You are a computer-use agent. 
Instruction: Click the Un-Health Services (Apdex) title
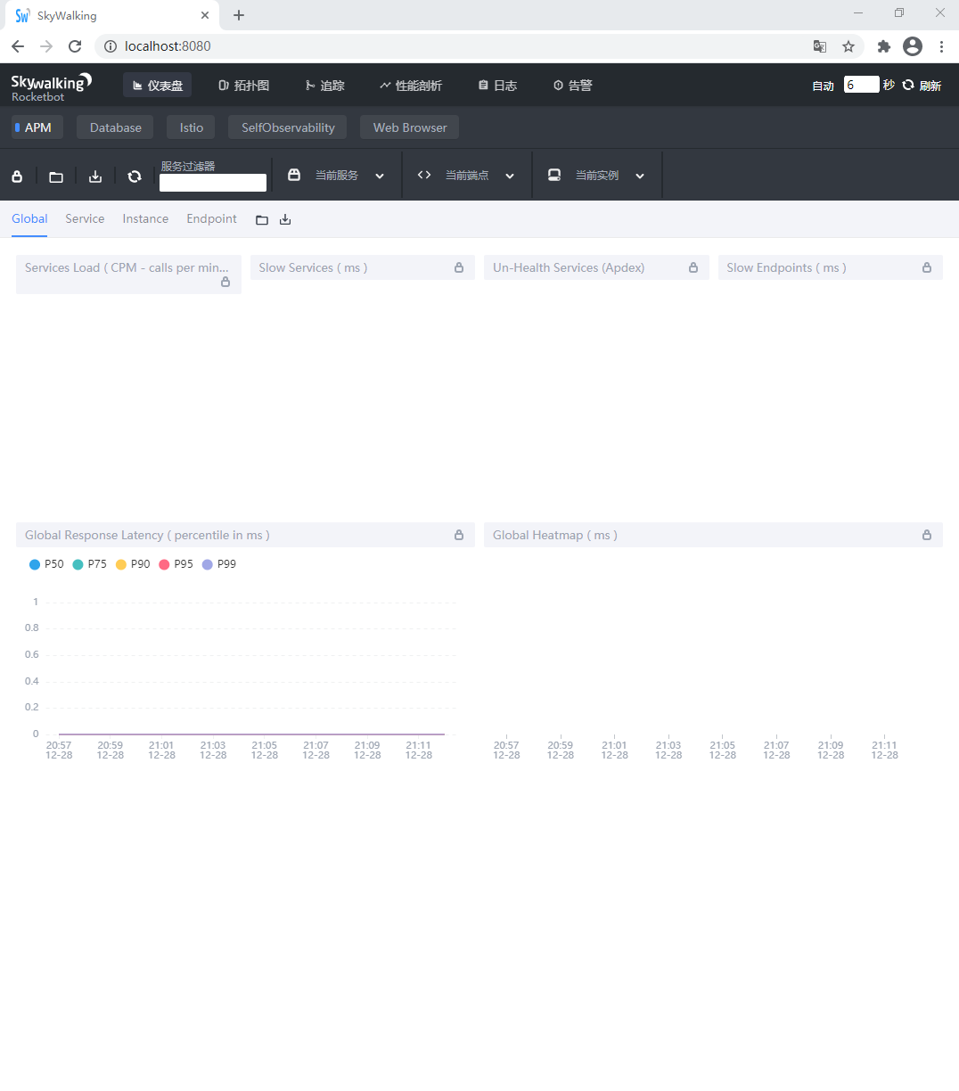(569, 267)
